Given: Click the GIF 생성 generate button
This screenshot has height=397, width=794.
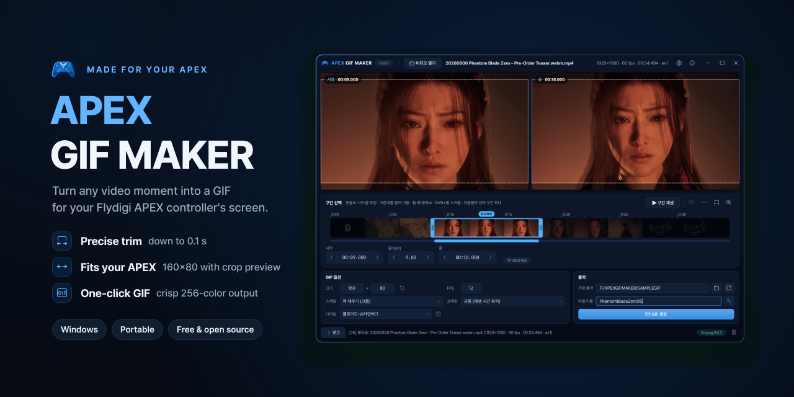Looking at the screenshot, I should [x=656, y=314].
